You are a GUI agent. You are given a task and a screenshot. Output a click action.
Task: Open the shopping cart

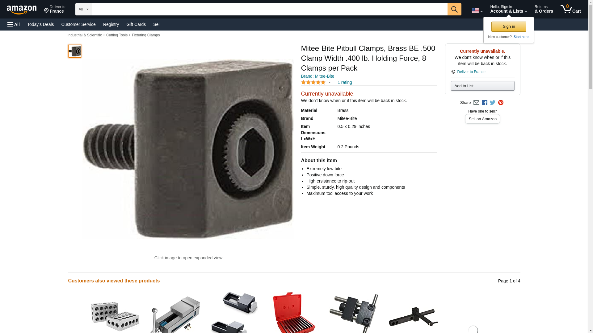tap(570, 9)
